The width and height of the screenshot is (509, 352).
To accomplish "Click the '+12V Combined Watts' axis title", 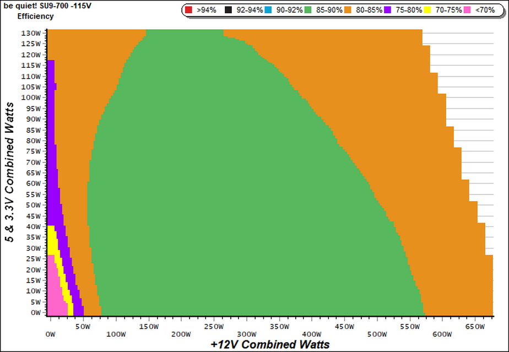I will point(270,344).
